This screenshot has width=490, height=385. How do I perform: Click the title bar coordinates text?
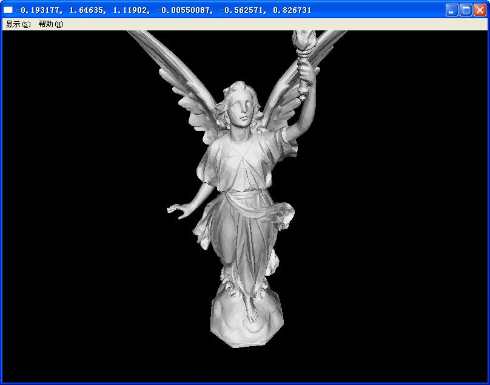164,10
